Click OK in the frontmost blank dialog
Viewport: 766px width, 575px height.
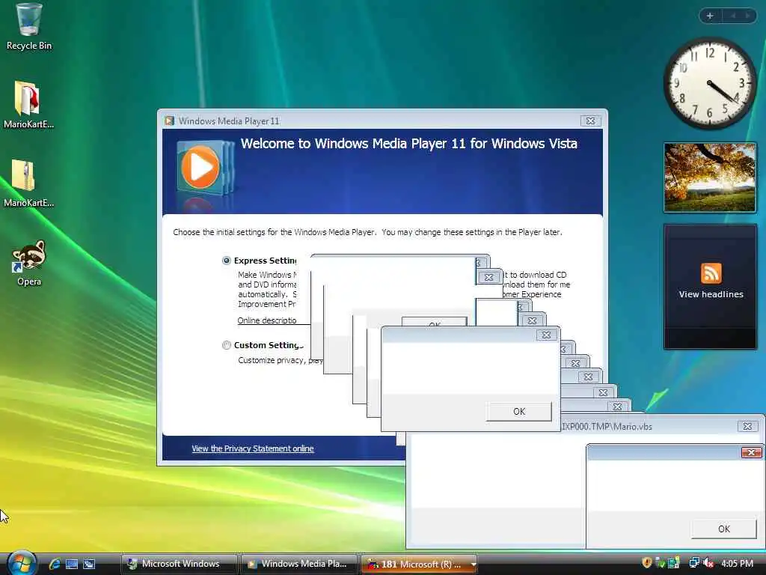(x=519, y=412)
